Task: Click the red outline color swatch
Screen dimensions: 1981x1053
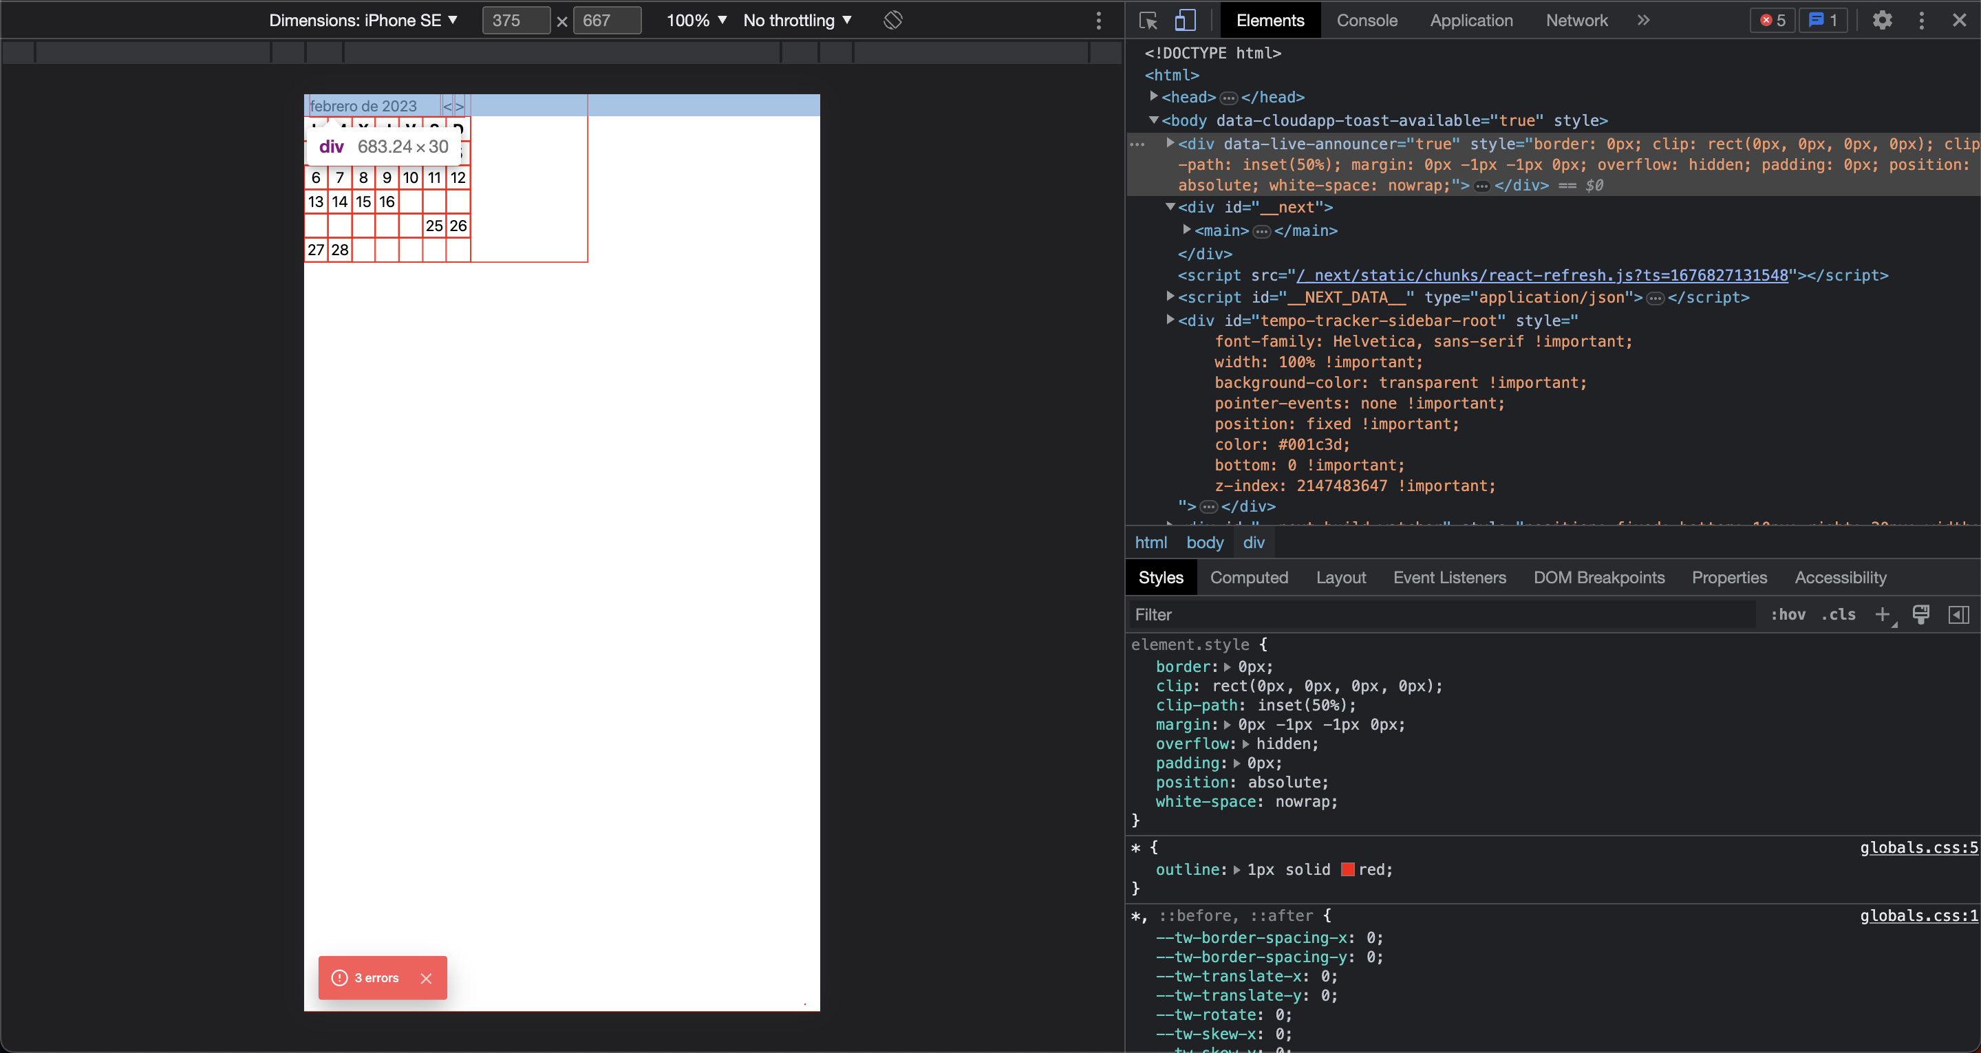Action: (x=1348, y=869)
